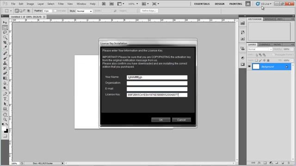This screenshot has height=166, width=296.
Task: Select the Clone Stamp tool
Action: 5,63
